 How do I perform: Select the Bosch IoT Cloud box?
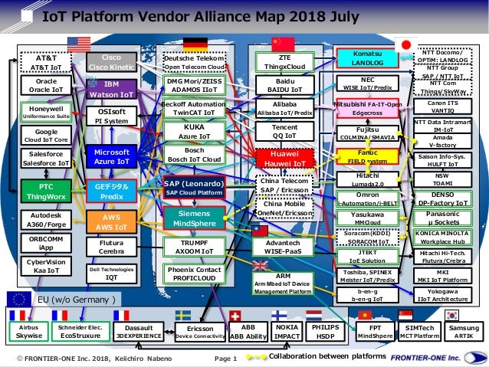[194, 155]
